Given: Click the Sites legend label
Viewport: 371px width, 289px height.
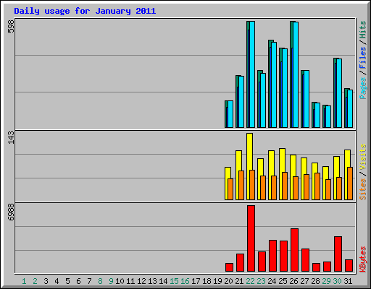Looking at the screenshot, I should click(x=362, y=189).
